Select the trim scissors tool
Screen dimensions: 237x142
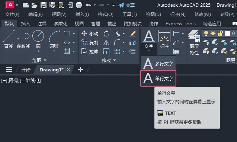(117, 33)
